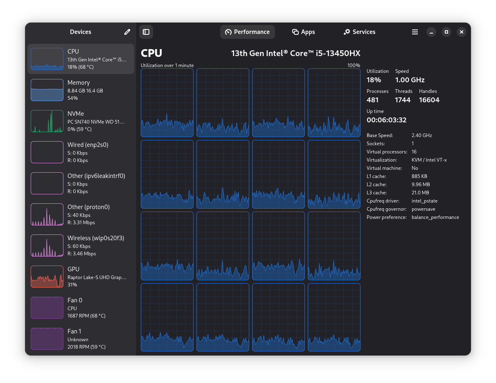The width and height of the screenshot is (496, 383).
Task: Select the Wireless (wlp0s20f3) device
Action: [x=80, y=246]
